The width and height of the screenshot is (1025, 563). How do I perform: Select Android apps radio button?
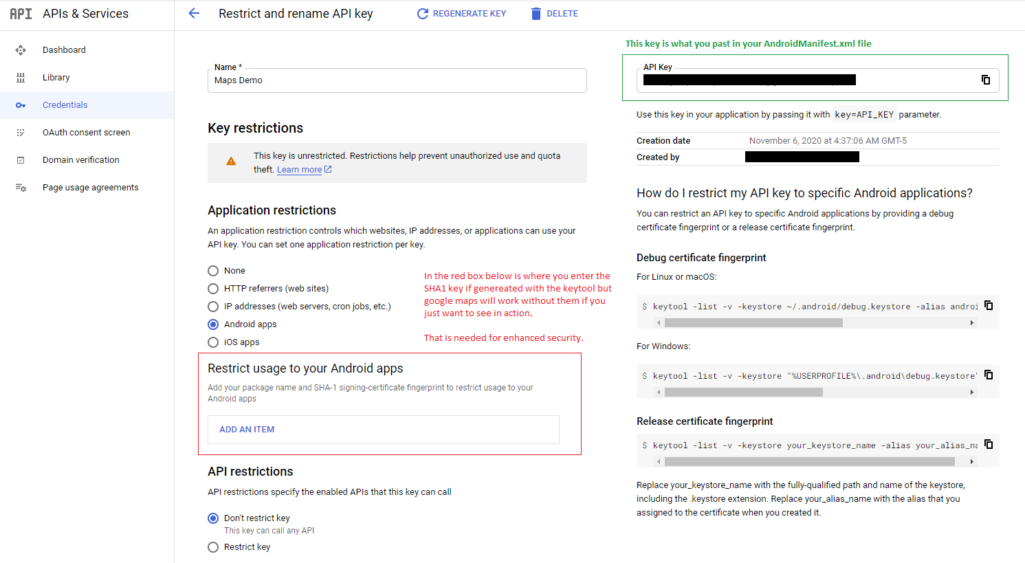click(213, 324)
